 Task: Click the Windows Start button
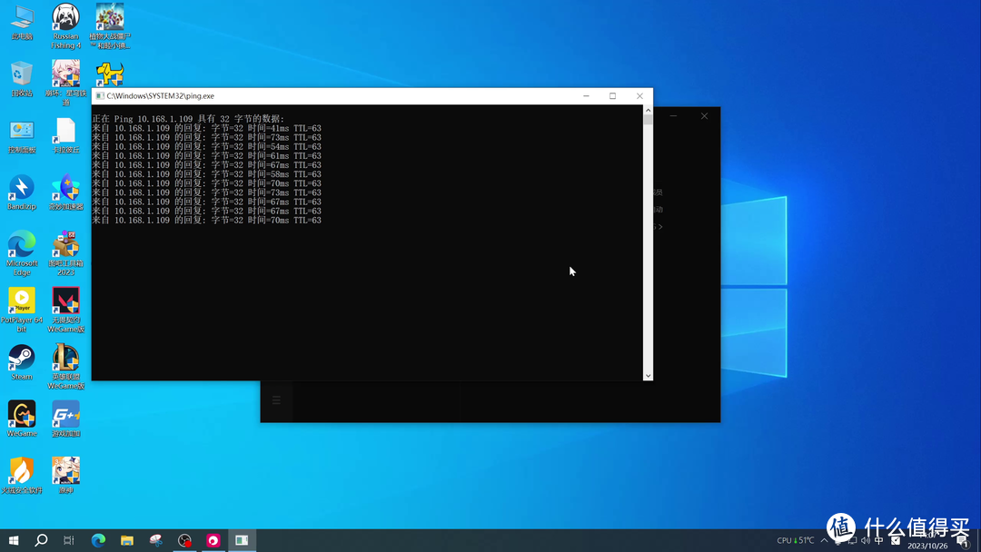pyautogui.click(x=13, y=540)
